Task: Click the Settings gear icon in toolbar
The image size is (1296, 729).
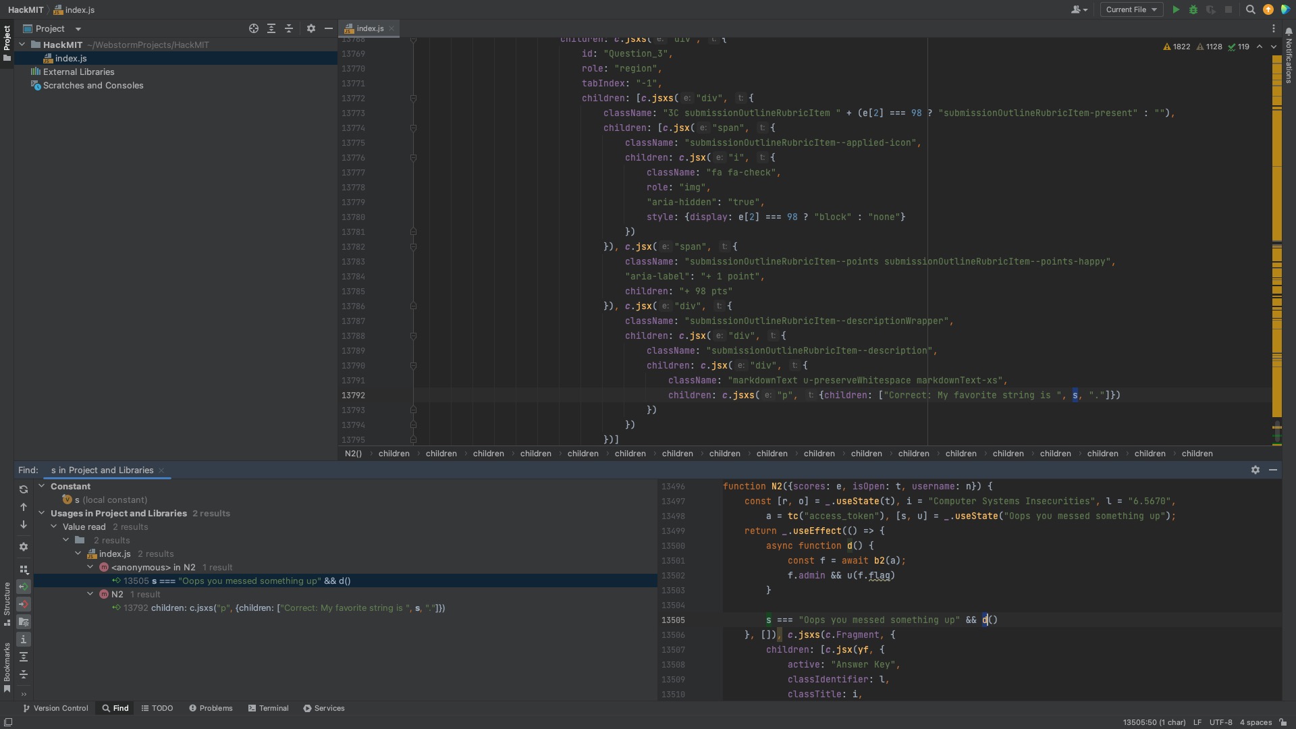Action: (310, 28)
